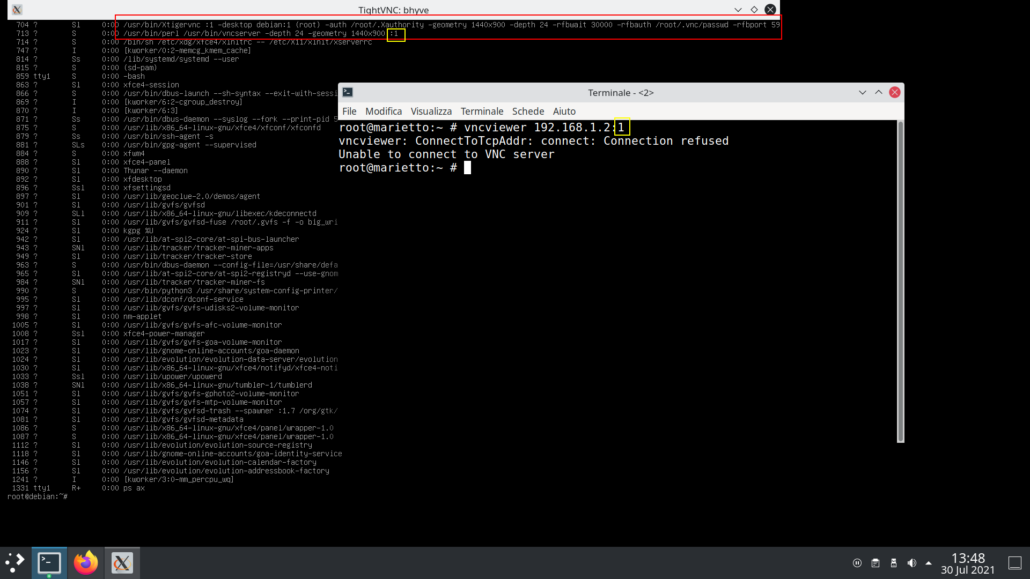Click the media pause tray icon

coord(857,563)
